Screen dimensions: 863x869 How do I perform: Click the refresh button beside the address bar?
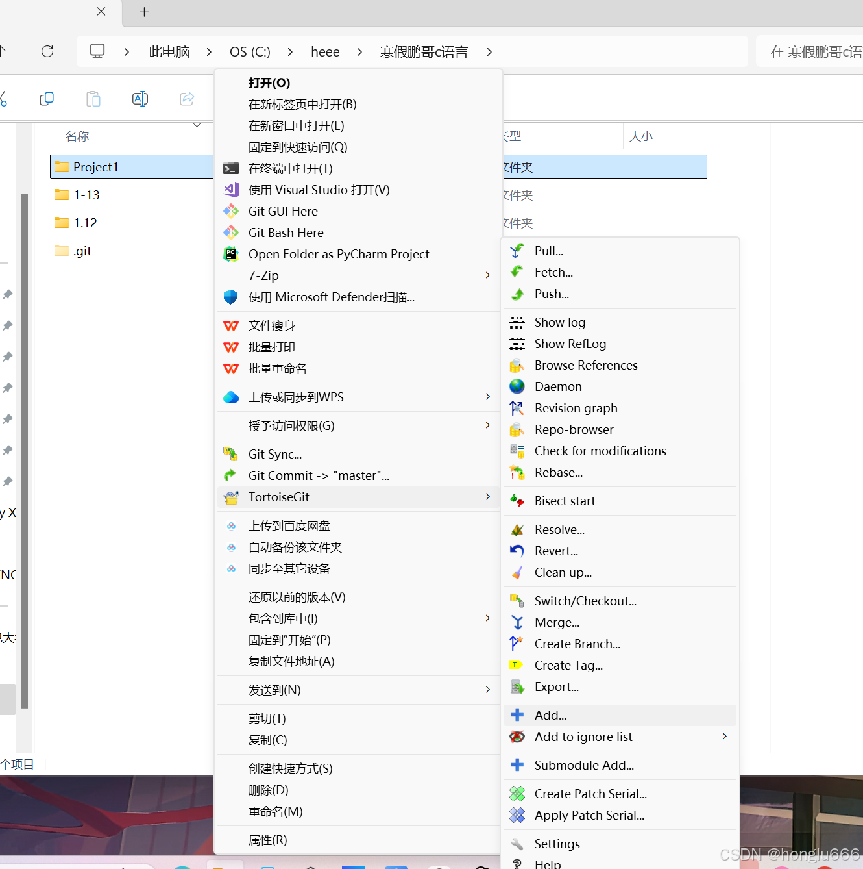pyautogui.click(x=47, y=51)
